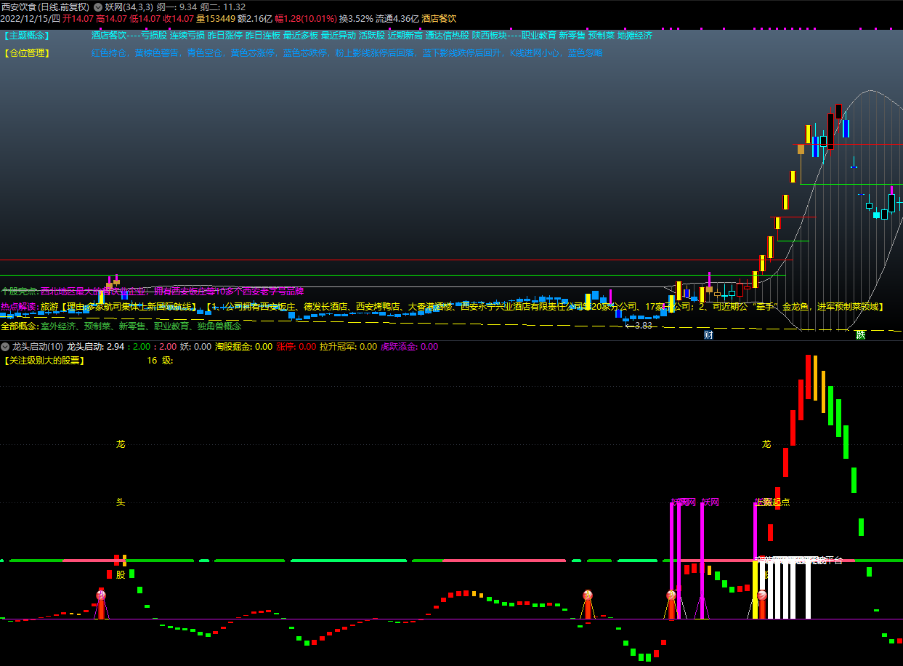The height and width of the screenshot is (666, 903).
Task: Click the 连续亏损 concept tag
Action: pos(187,35)
